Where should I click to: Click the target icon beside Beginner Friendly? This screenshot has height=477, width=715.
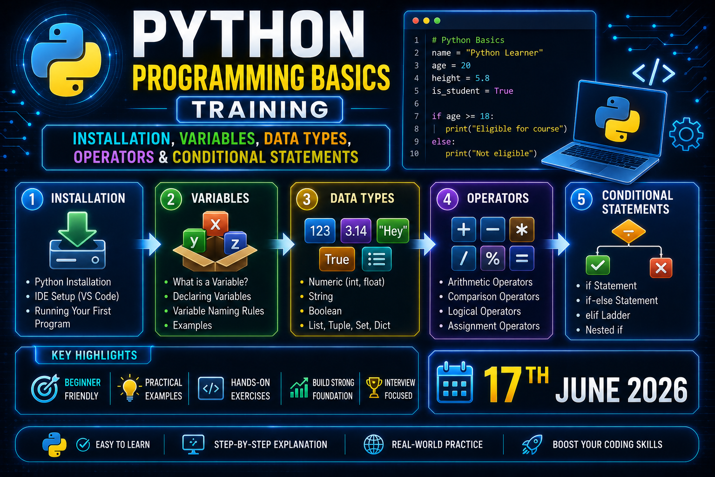[45, 388]
